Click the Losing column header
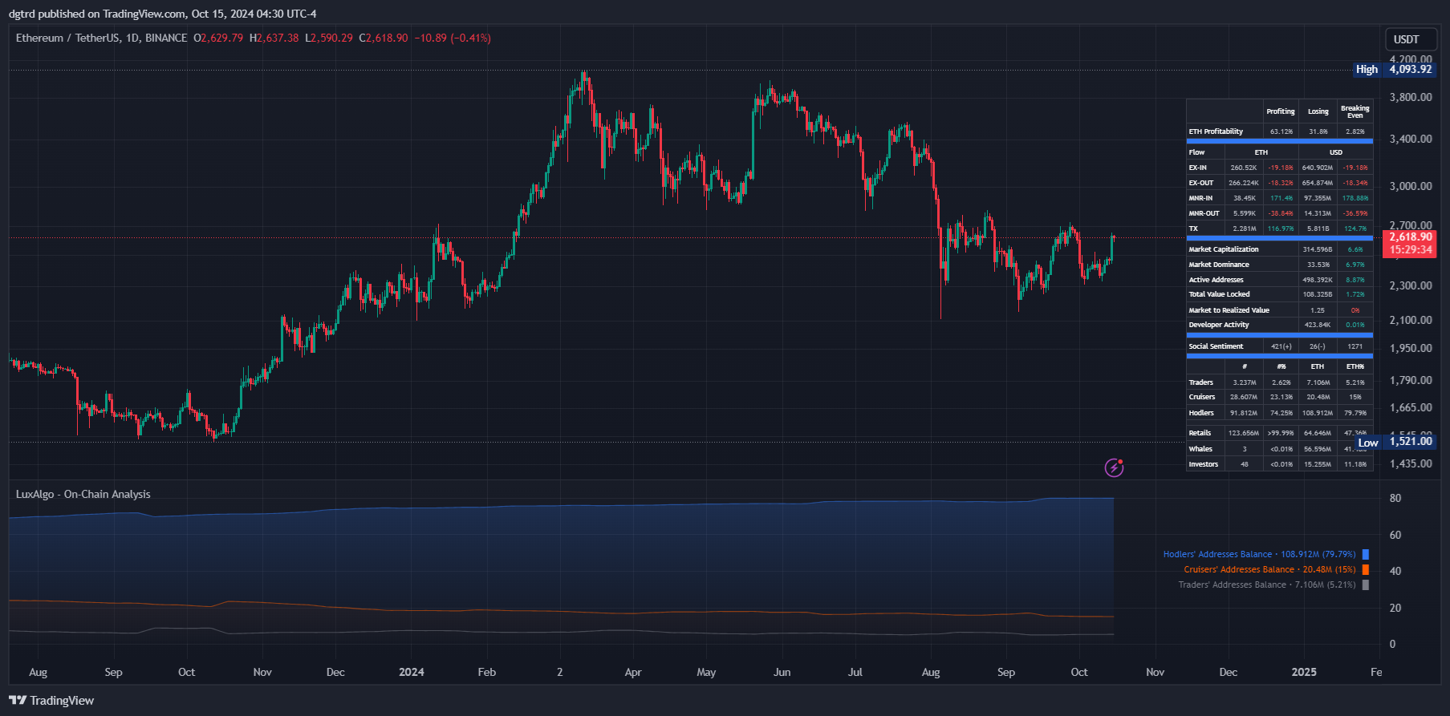 1318,111
